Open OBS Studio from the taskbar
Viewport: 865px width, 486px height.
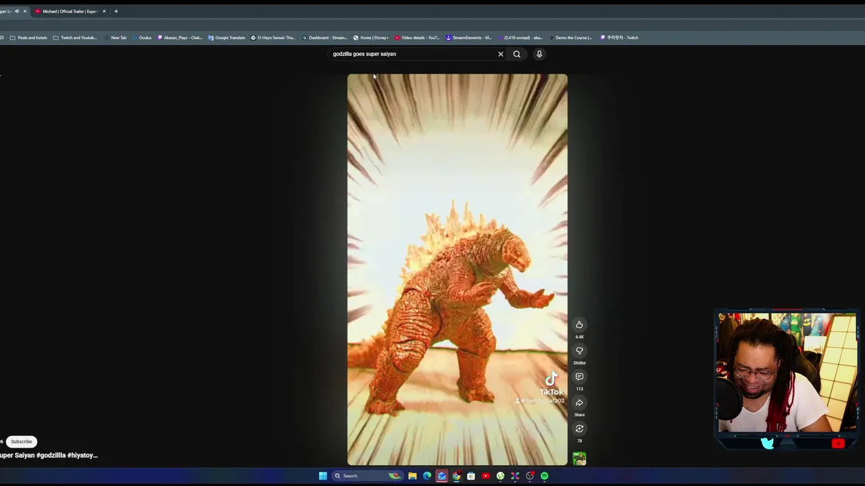coord(530,476)
